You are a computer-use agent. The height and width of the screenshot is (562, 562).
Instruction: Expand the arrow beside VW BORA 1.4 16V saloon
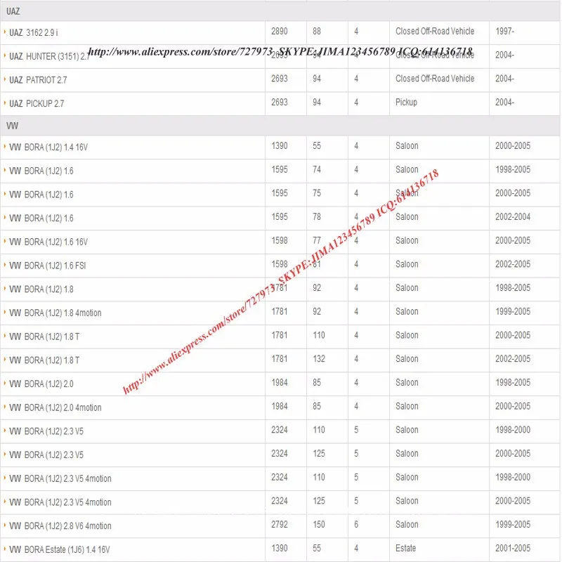tap(5, 146)
